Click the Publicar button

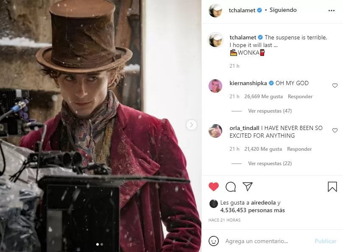point(325,241)
